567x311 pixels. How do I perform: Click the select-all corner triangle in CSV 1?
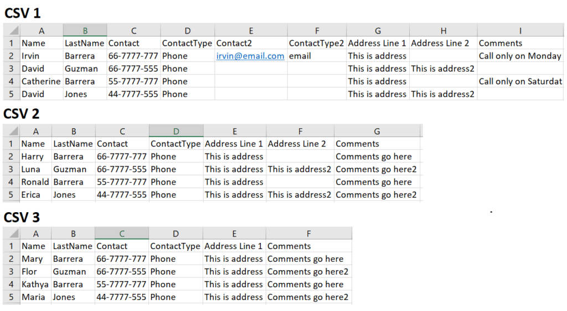12,31
